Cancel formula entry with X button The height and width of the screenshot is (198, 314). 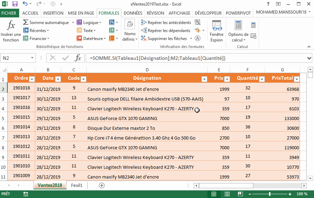[53, 58]
